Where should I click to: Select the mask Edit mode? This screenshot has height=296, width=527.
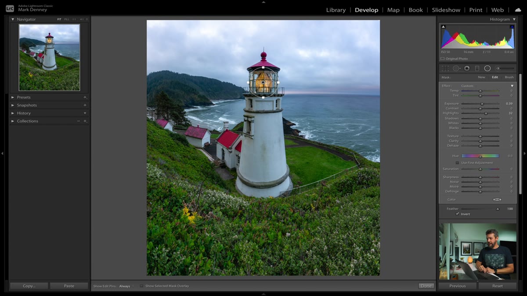click(495, 77)
